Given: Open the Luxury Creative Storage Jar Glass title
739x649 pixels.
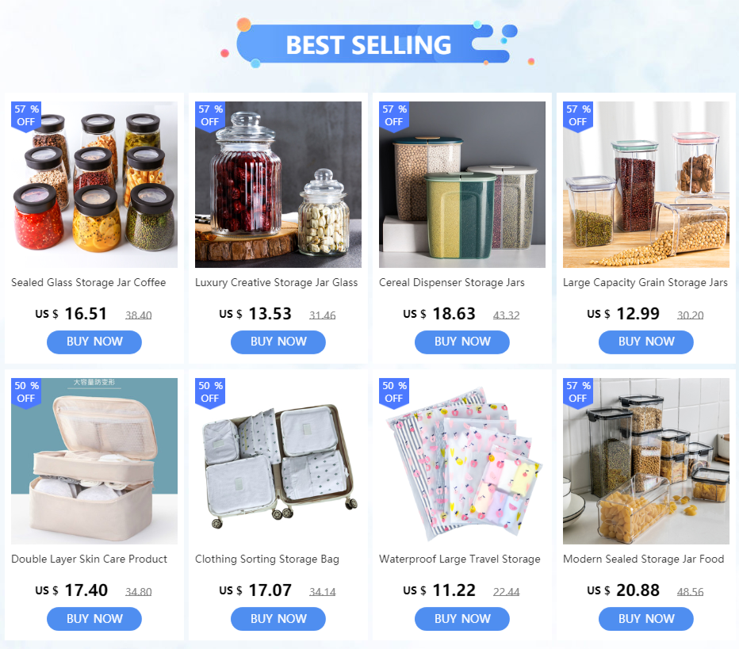Looking at the screenshot, I should pyautogui.click(x=276, y=283).
